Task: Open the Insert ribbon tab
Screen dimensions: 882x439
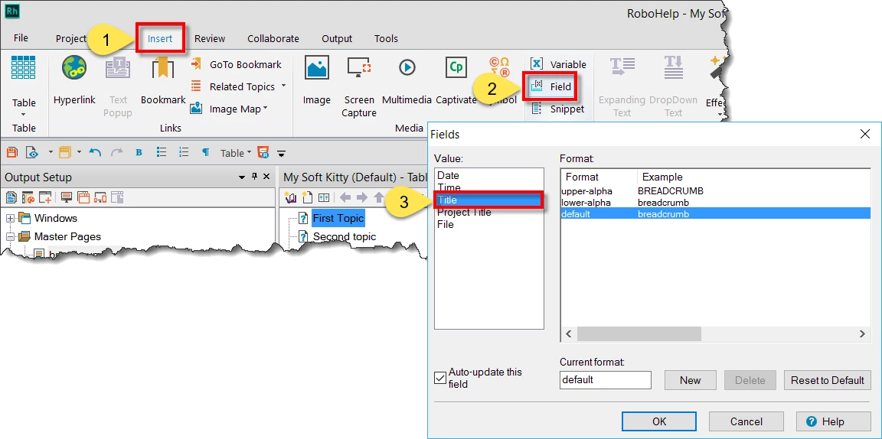Action: click(x=160, y=39)
